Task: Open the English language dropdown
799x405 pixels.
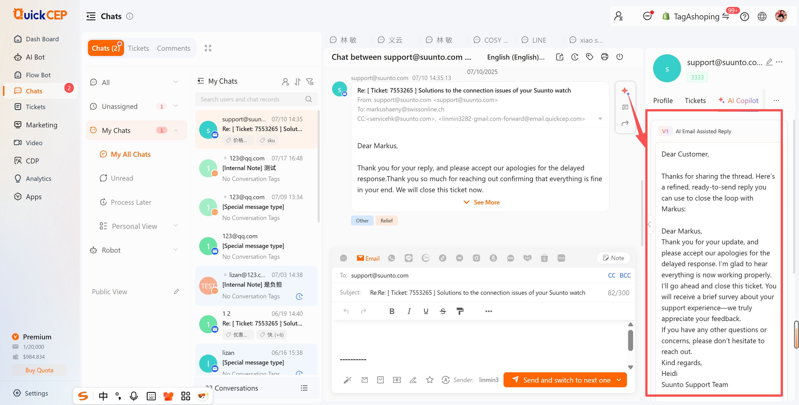Action: 515,57
